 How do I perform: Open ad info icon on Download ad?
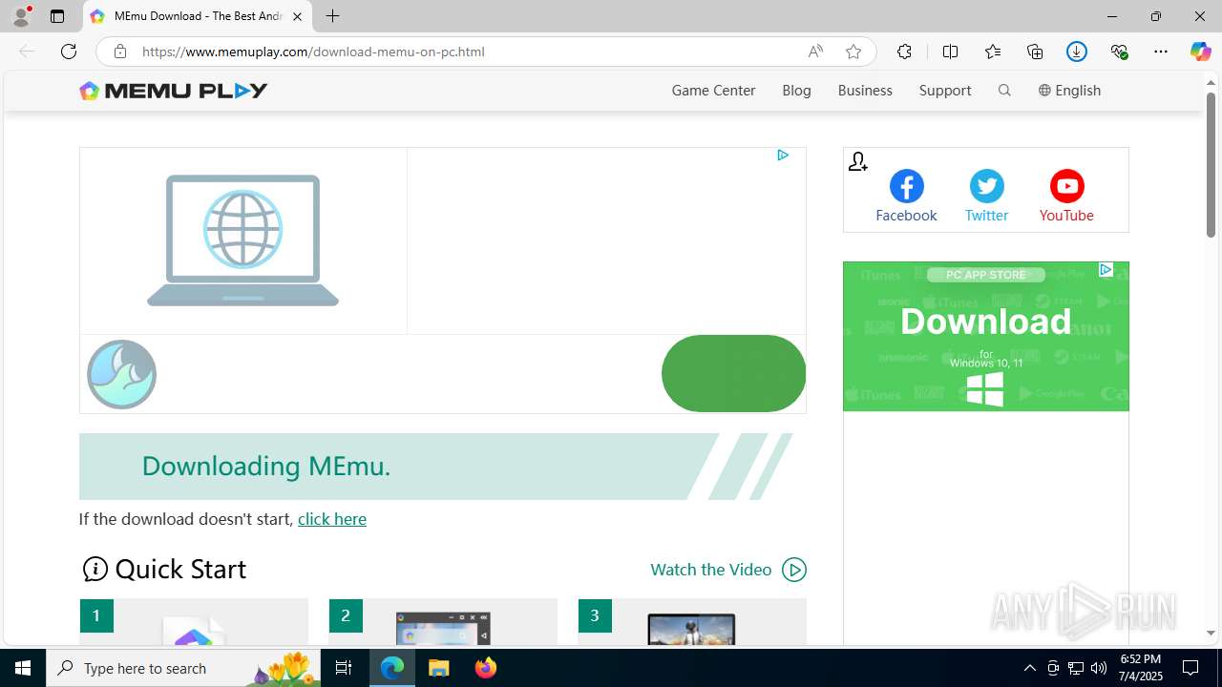click(x=1106, y=270)
